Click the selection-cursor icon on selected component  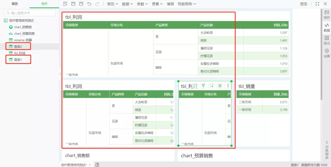[x=211, y=86]
